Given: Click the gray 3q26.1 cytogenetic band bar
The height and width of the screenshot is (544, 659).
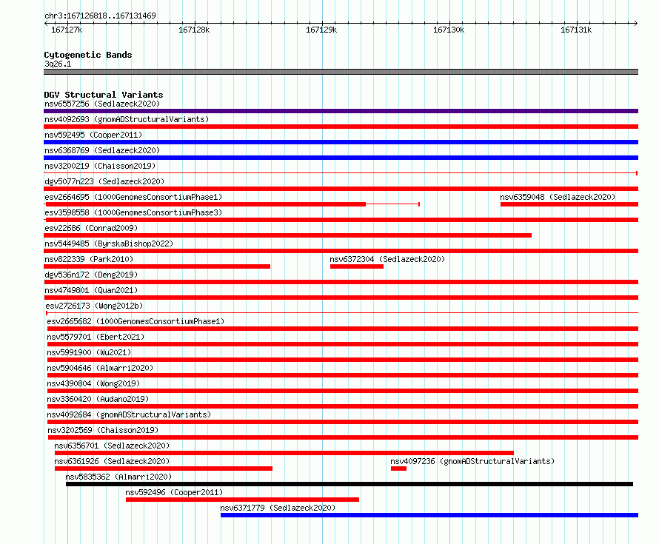Looking at the screenshot, I should (x=341, y=72).
